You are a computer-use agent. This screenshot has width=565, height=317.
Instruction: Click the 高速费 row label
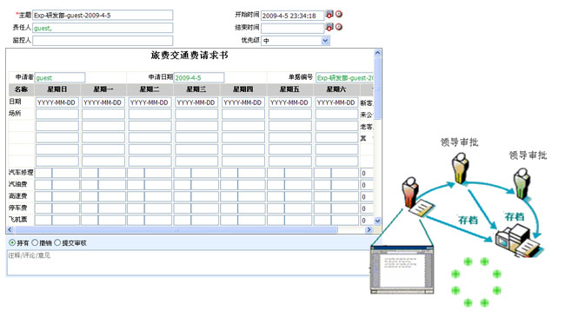click(18, 196)
